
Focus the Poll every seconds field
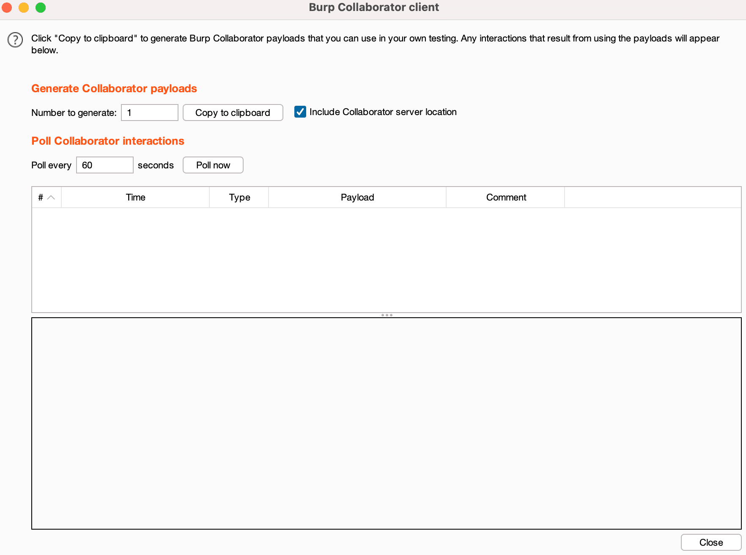(x=104, y=165)
